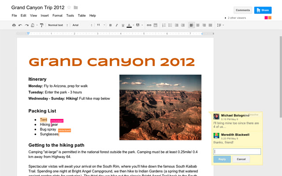Click the text background color icon
The image size is (282, 176).
pos(138,25)
